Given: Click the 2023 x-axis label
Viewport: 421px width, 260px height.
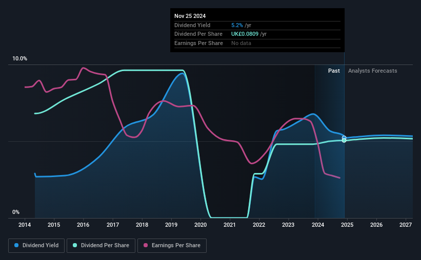Looking at the screenshot, I should (288, 225).
